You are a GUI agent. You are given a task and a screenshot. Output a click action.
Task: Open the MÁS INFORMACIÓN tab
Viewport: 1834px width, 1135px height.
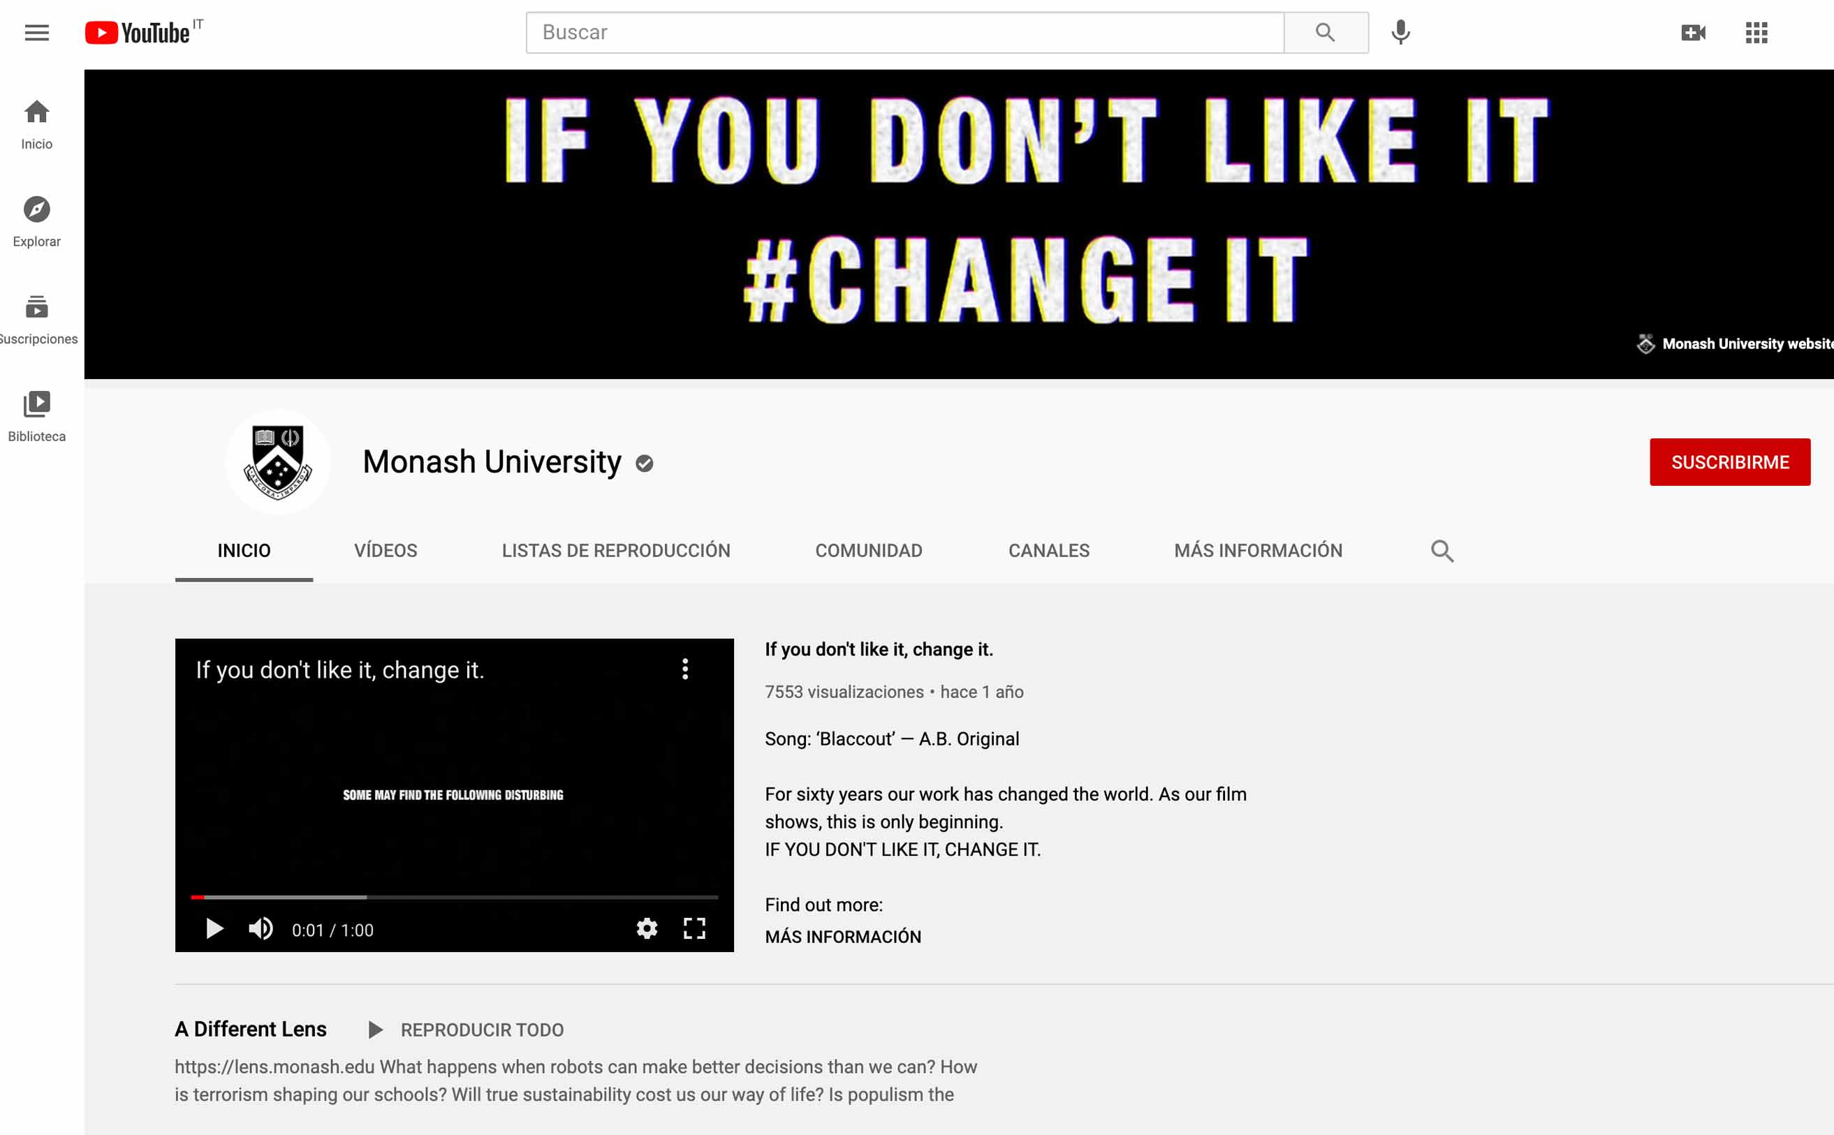pyautogui.click(x=1258, y=550)
